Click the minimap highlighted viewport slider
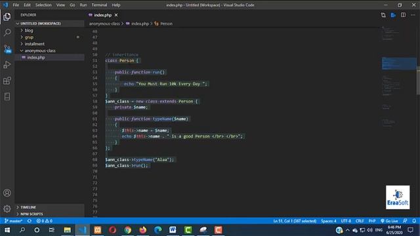The height and width of the screenshot is (236, 420). click(399, 64)
